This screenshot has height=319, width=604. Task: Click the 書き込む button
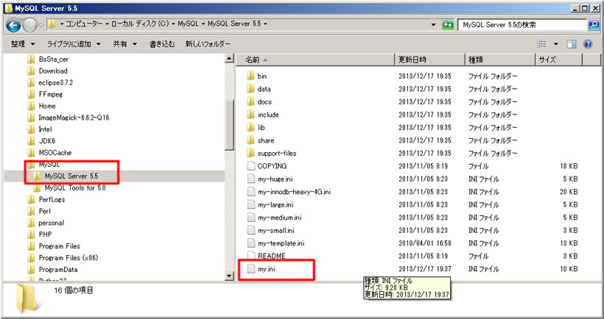pos(162,44)
